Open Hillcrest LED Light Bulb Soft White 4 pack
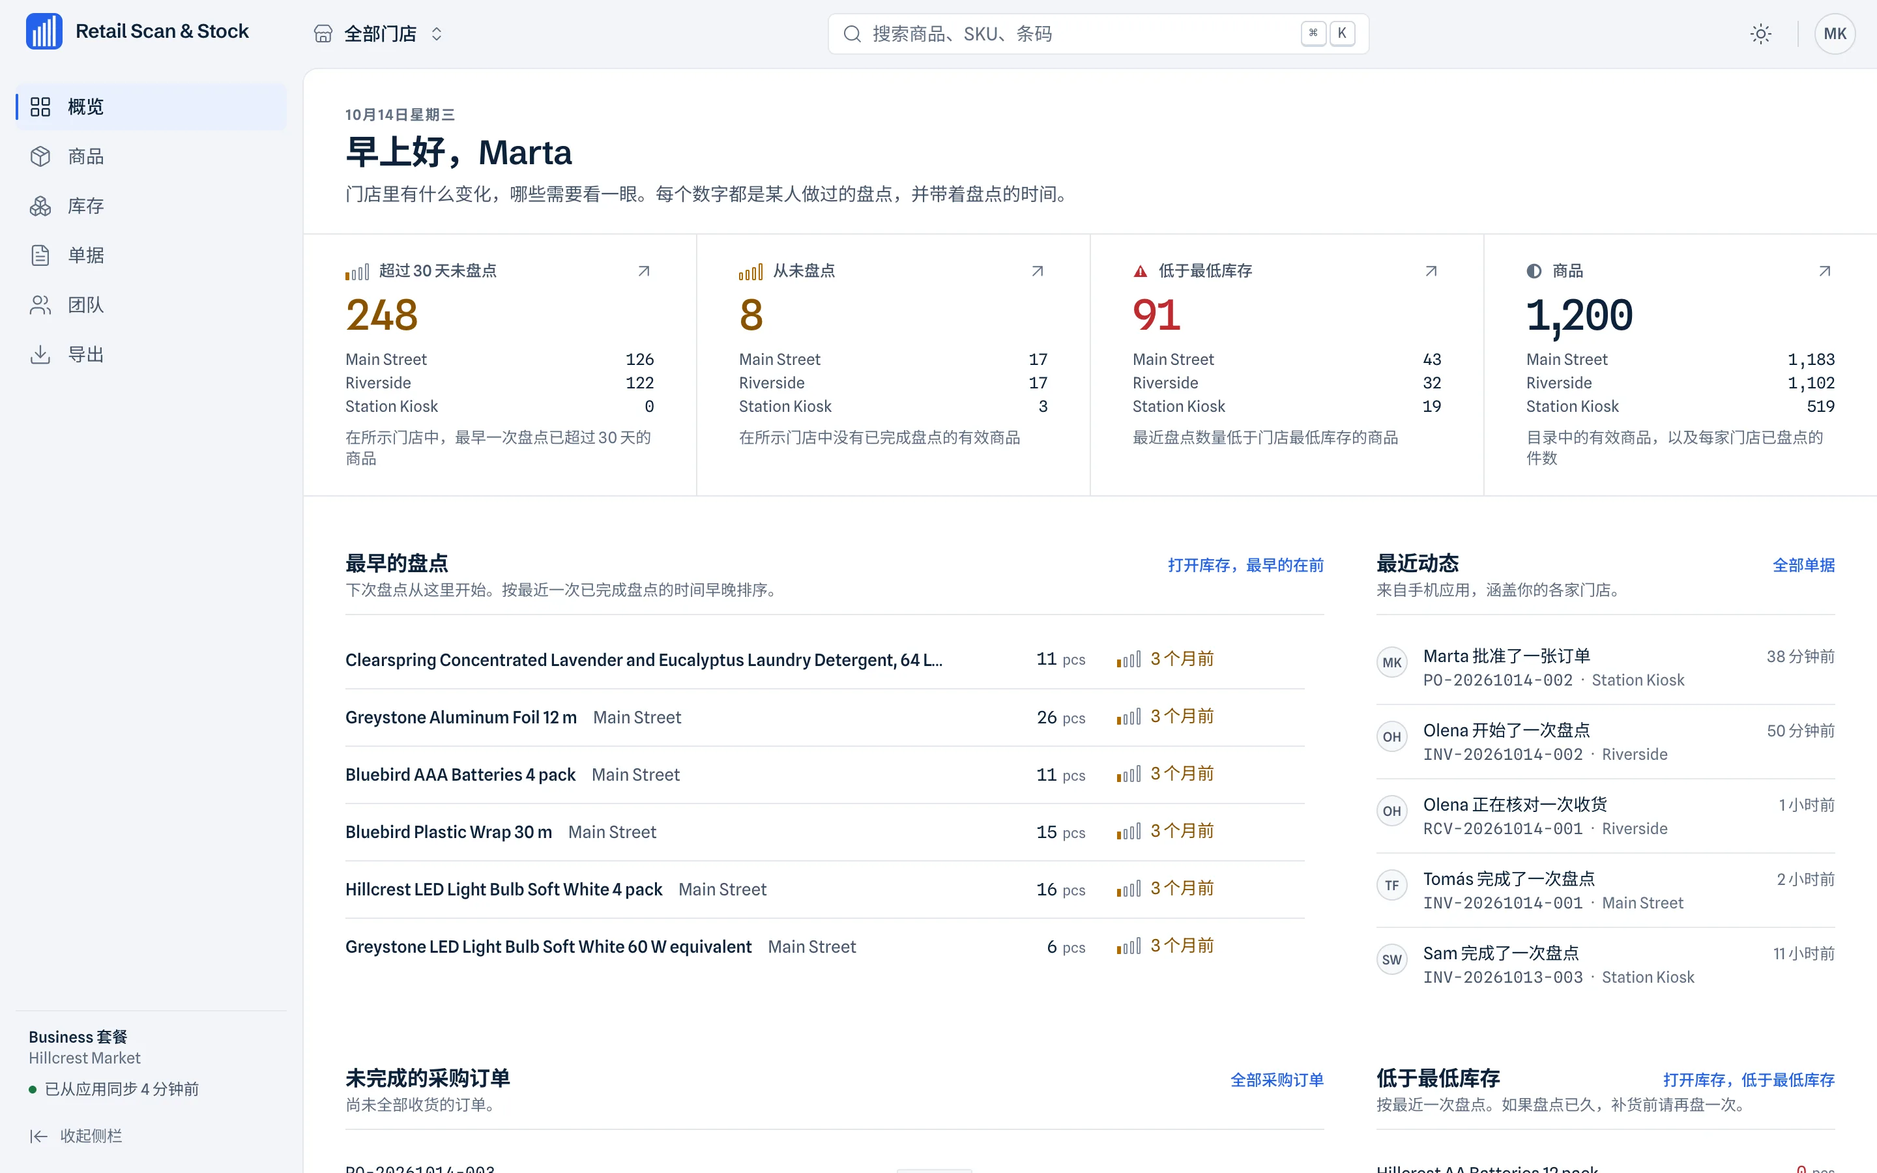 (825, 890)
